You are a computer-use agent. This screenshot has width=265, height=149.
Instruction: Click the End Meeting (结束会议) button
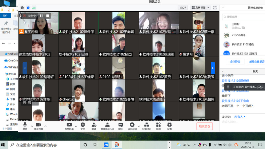pyautogui.click(x=204, y=126)
